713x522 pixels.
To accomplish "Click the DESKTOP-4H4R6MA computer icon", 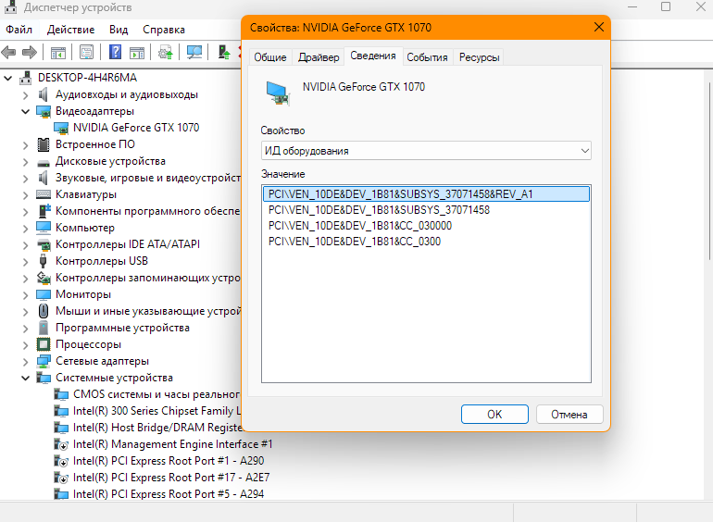I will 26,78.
